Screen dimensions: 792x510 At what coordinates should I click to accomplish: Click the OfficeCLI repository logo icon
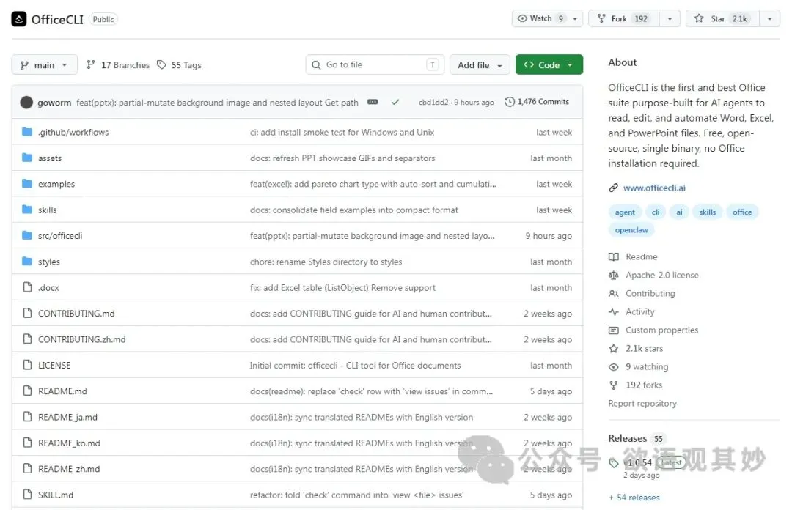coord(18,19)
